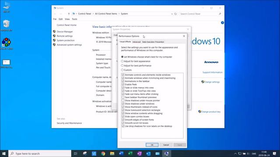Toggle 'Show thumbnails instead of icons'

123,107
